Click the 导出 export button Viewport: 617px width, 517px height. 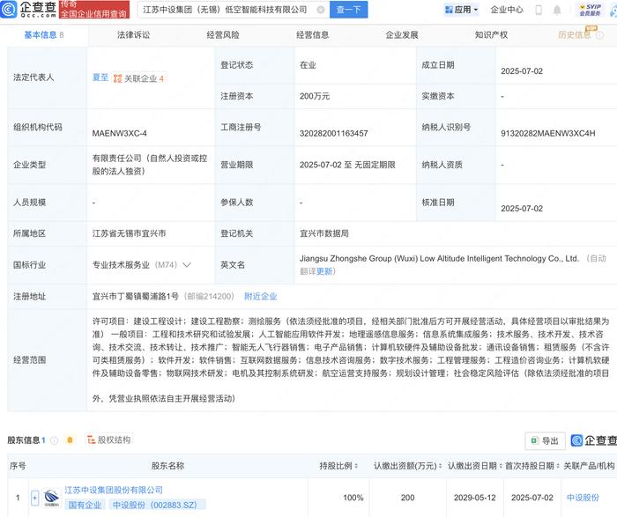tap(545, 440)
